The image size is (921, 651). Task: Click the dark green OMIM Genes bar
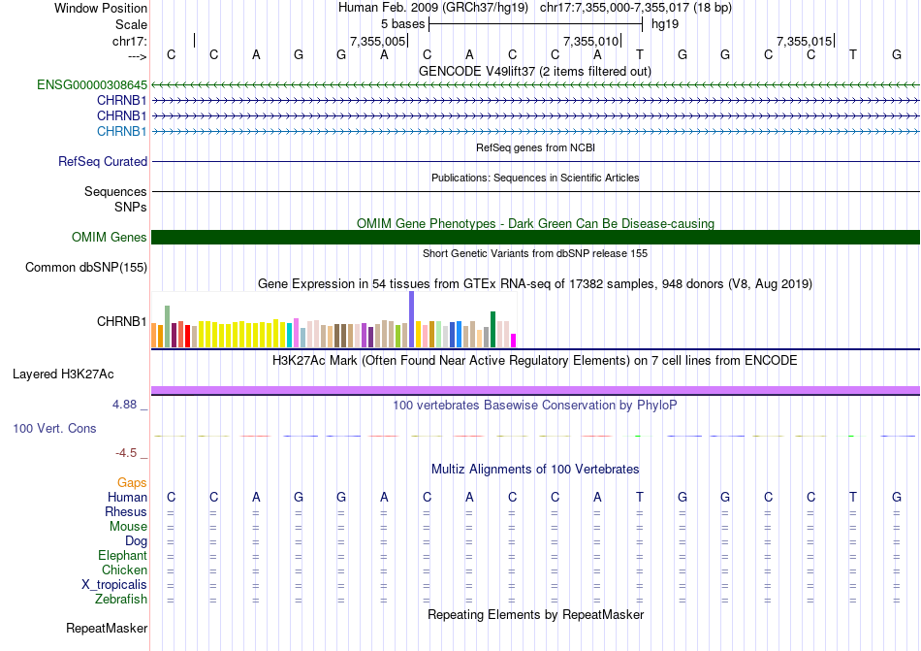click(x=535, y=238)
